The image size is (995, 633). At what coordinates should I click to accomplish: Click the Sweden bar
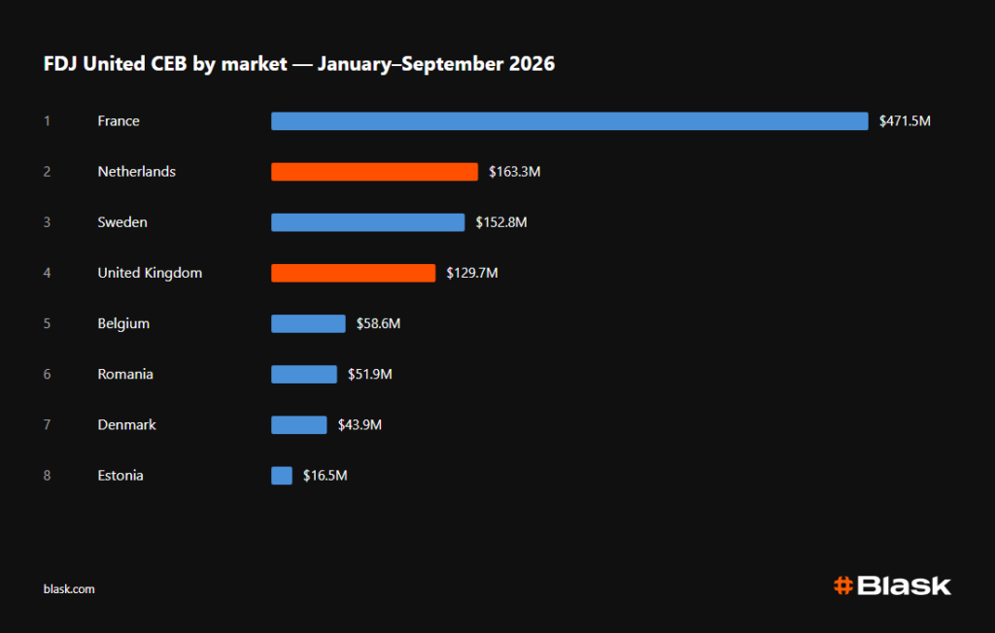tap(368, 222)
